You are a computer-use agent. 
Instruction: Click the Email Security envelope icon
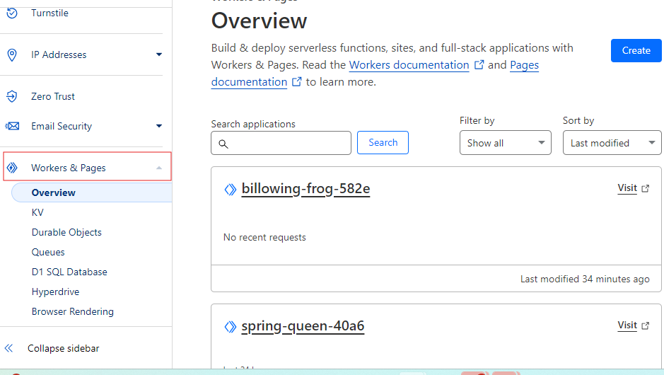11,126
